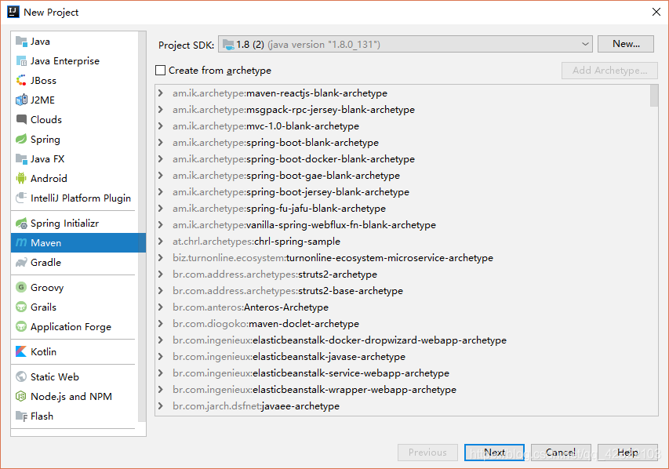
Task: Click the JBoss icon in the sidebar
Action: coord(21,81)
